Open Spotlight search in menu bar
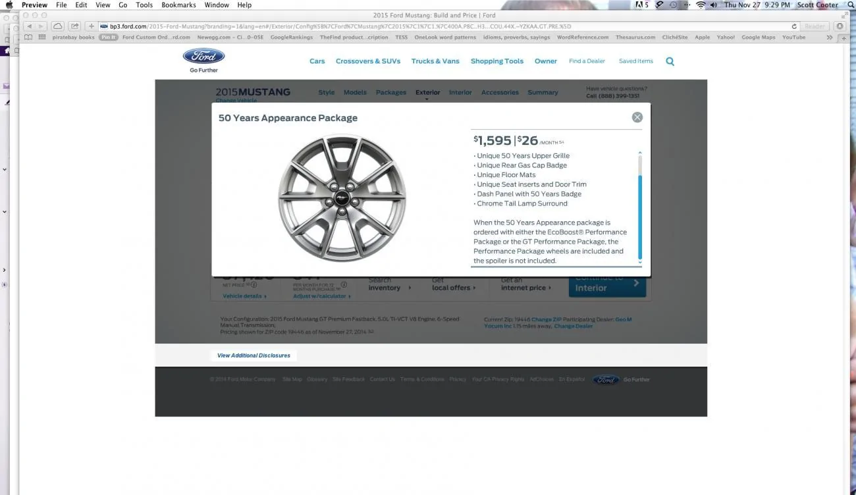The image size is (856, 495). [x=850, y=5]
